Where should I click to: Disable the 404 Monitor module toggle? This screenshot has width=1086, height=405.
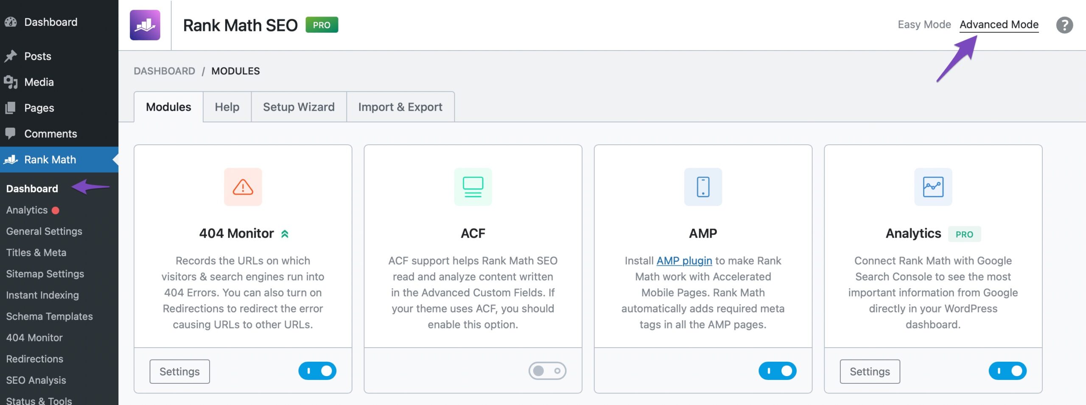coord(317,371)
